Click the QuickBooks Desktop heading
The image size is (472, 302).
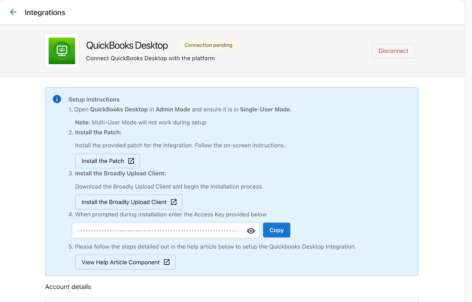click(x=127, y=46)
